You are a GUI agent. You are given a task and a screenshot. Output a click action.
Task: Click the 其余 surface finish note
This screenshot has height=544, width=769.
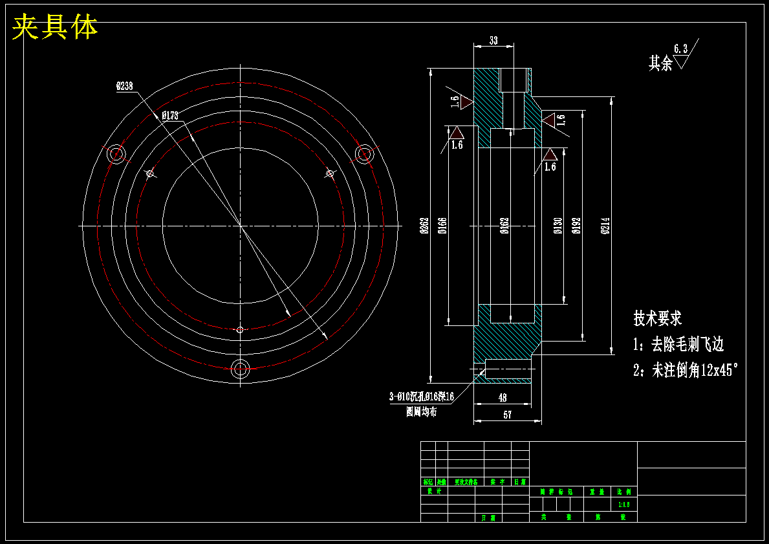coord(660,63)
